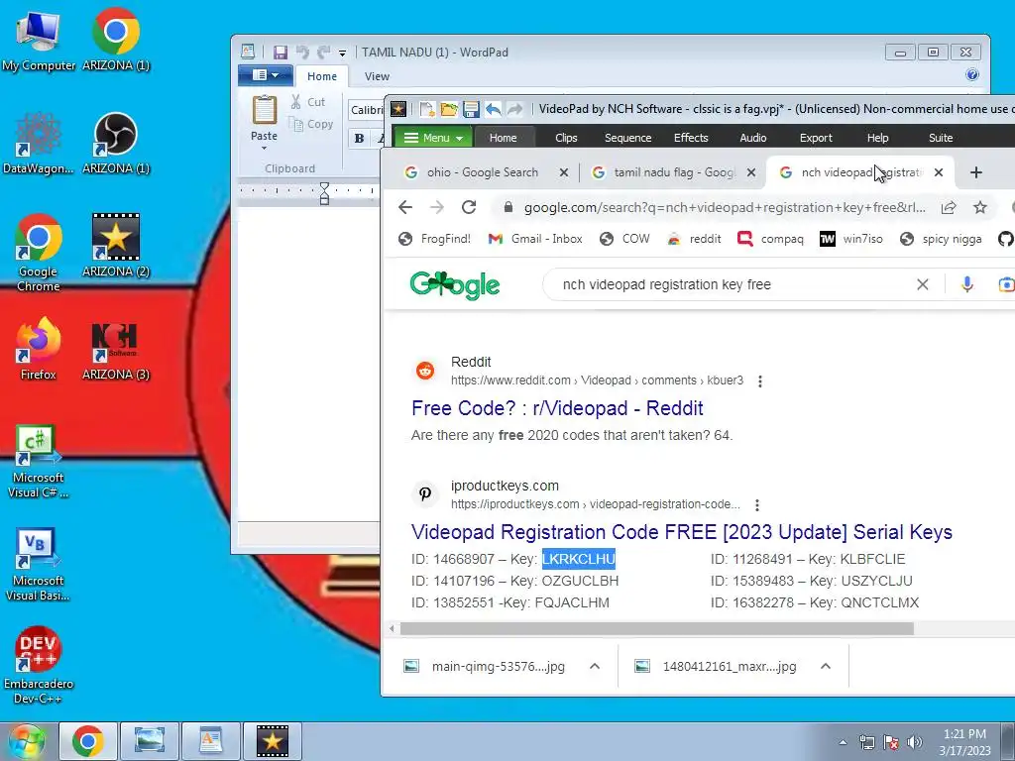Screen dimensions: 1015x761
Task: Click Google shamrock logo
Action: [454, 284]
